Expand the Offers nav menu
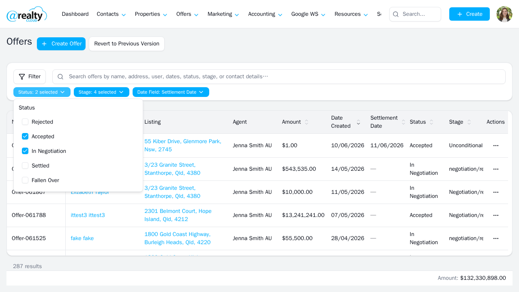The width and height of the screenshot is (519, 292). [x=187, y=14]
